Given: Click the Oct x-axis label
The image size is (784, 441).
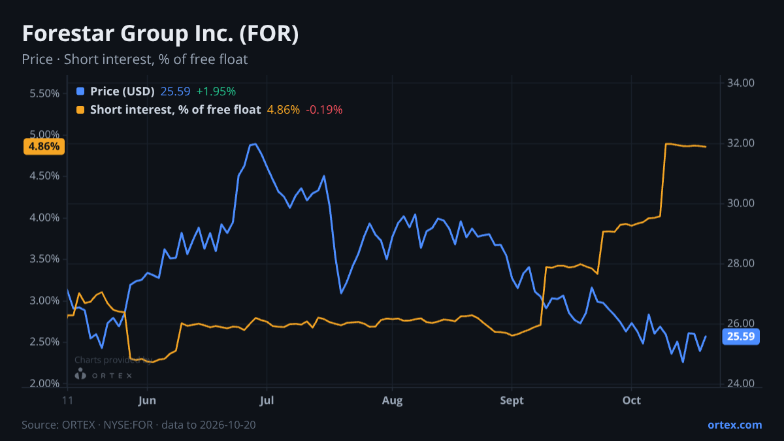Looking at the screenshot, I should tap(631, 400).
